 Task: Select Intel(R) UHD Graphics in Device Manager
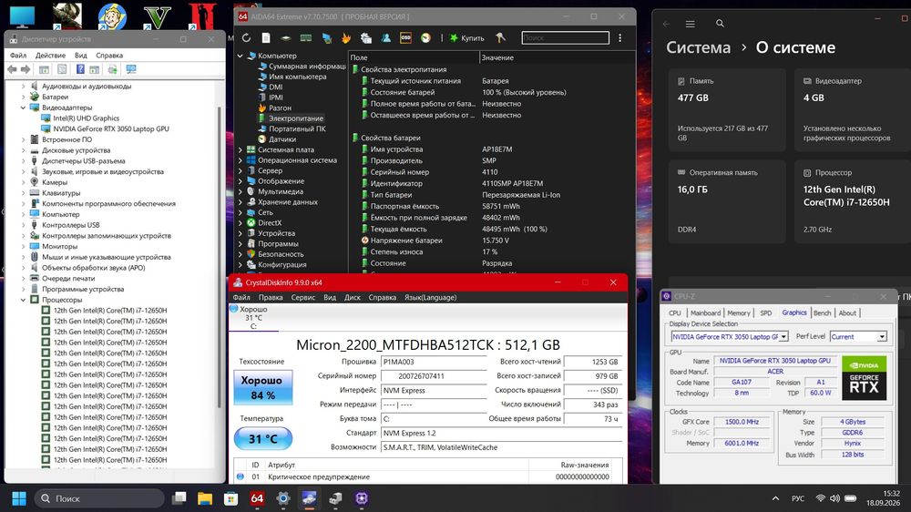86,118
